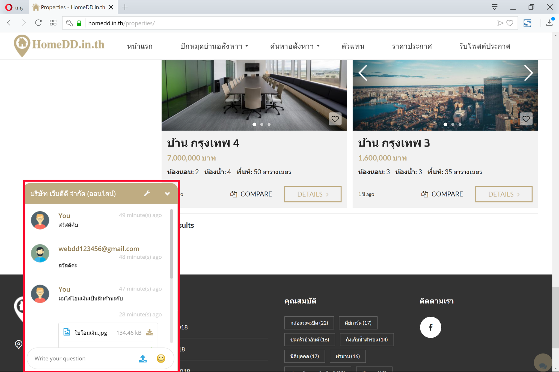The height and width of the screenshot is (372, 559).
Task: Select third slide dot of บ้าน กรุงเทพ 4
Action: 269,124
